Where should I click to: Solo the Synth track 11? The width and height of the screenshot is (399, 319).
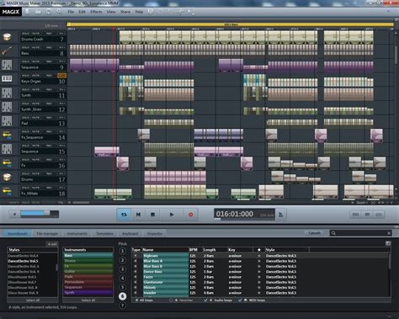coord(25,89)
